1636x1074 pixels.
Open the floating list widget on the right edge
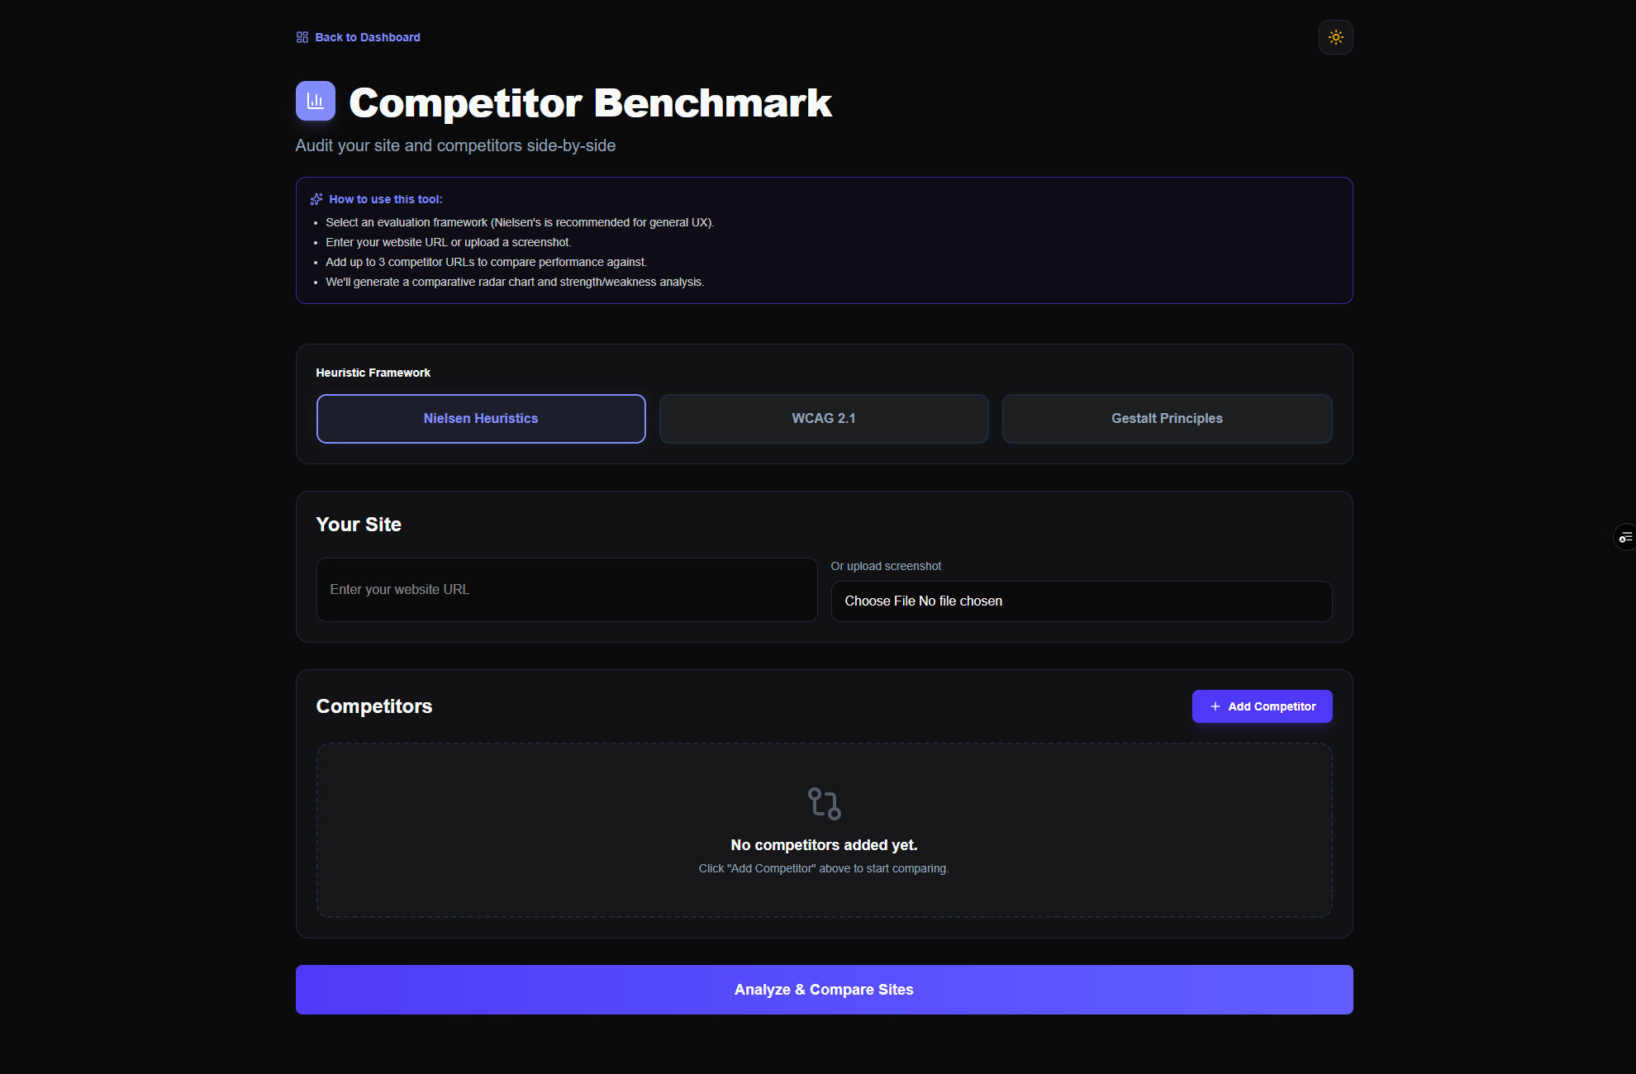click(1625, 537)
